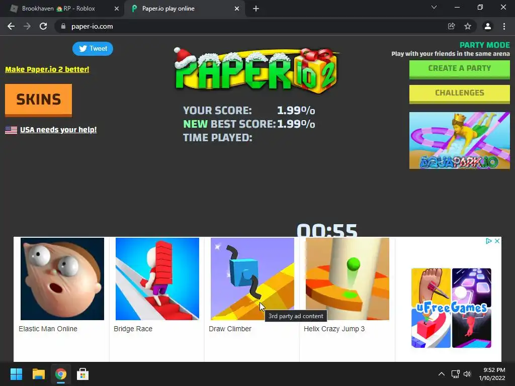Open Helix Crazy Jump 3 thumbnail
Image resolution: width=515 pixels, height=386 pixels.
tap(347, 278)
